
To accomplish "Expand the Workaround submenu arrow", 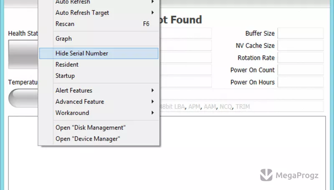I will click(152, 112).
